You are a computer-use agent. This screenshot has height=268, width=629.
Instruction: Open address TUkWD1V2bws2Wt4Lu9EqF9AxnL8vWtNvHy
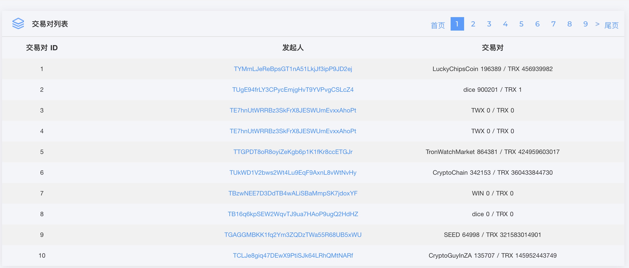(x=293, y=173)
